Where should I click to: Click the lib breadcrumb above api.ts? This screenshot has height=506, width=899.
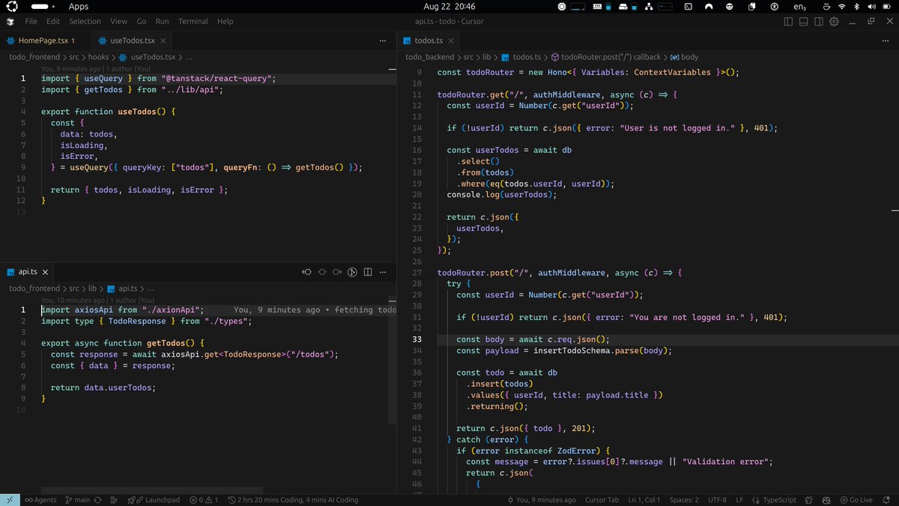pos(93,289)
